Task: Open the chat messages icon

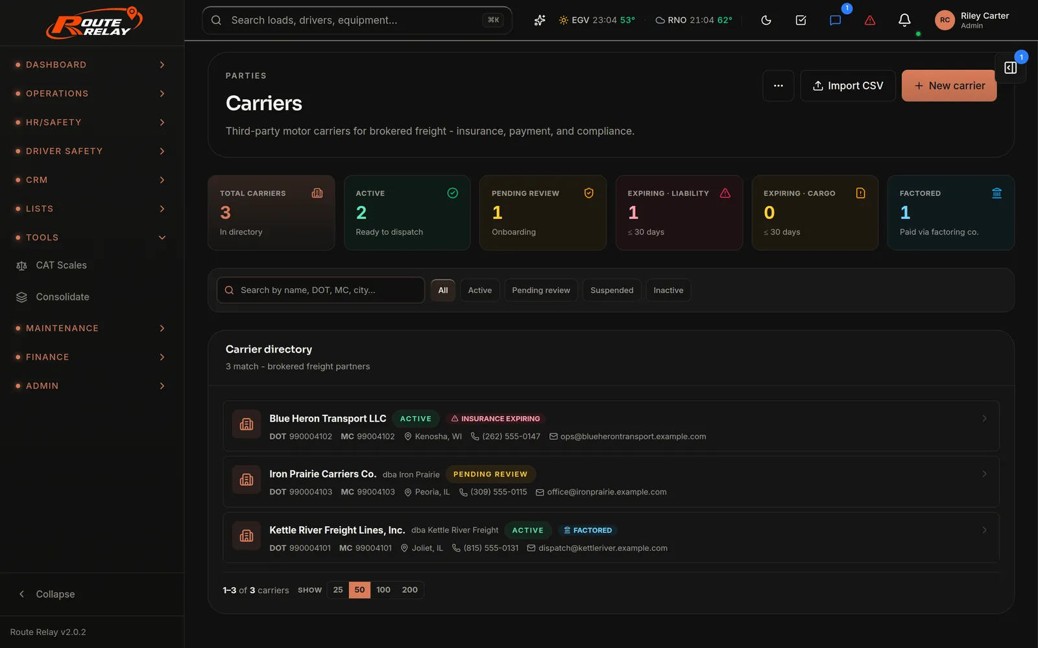Action: [x=836, y=20]
